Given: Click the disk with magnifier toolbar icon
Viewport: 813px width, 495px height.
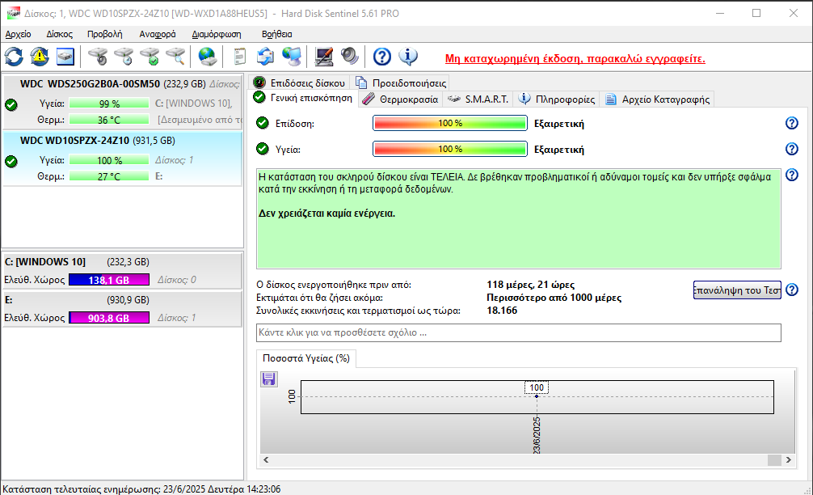Looking at the screenshot, I should click(175, 56).
